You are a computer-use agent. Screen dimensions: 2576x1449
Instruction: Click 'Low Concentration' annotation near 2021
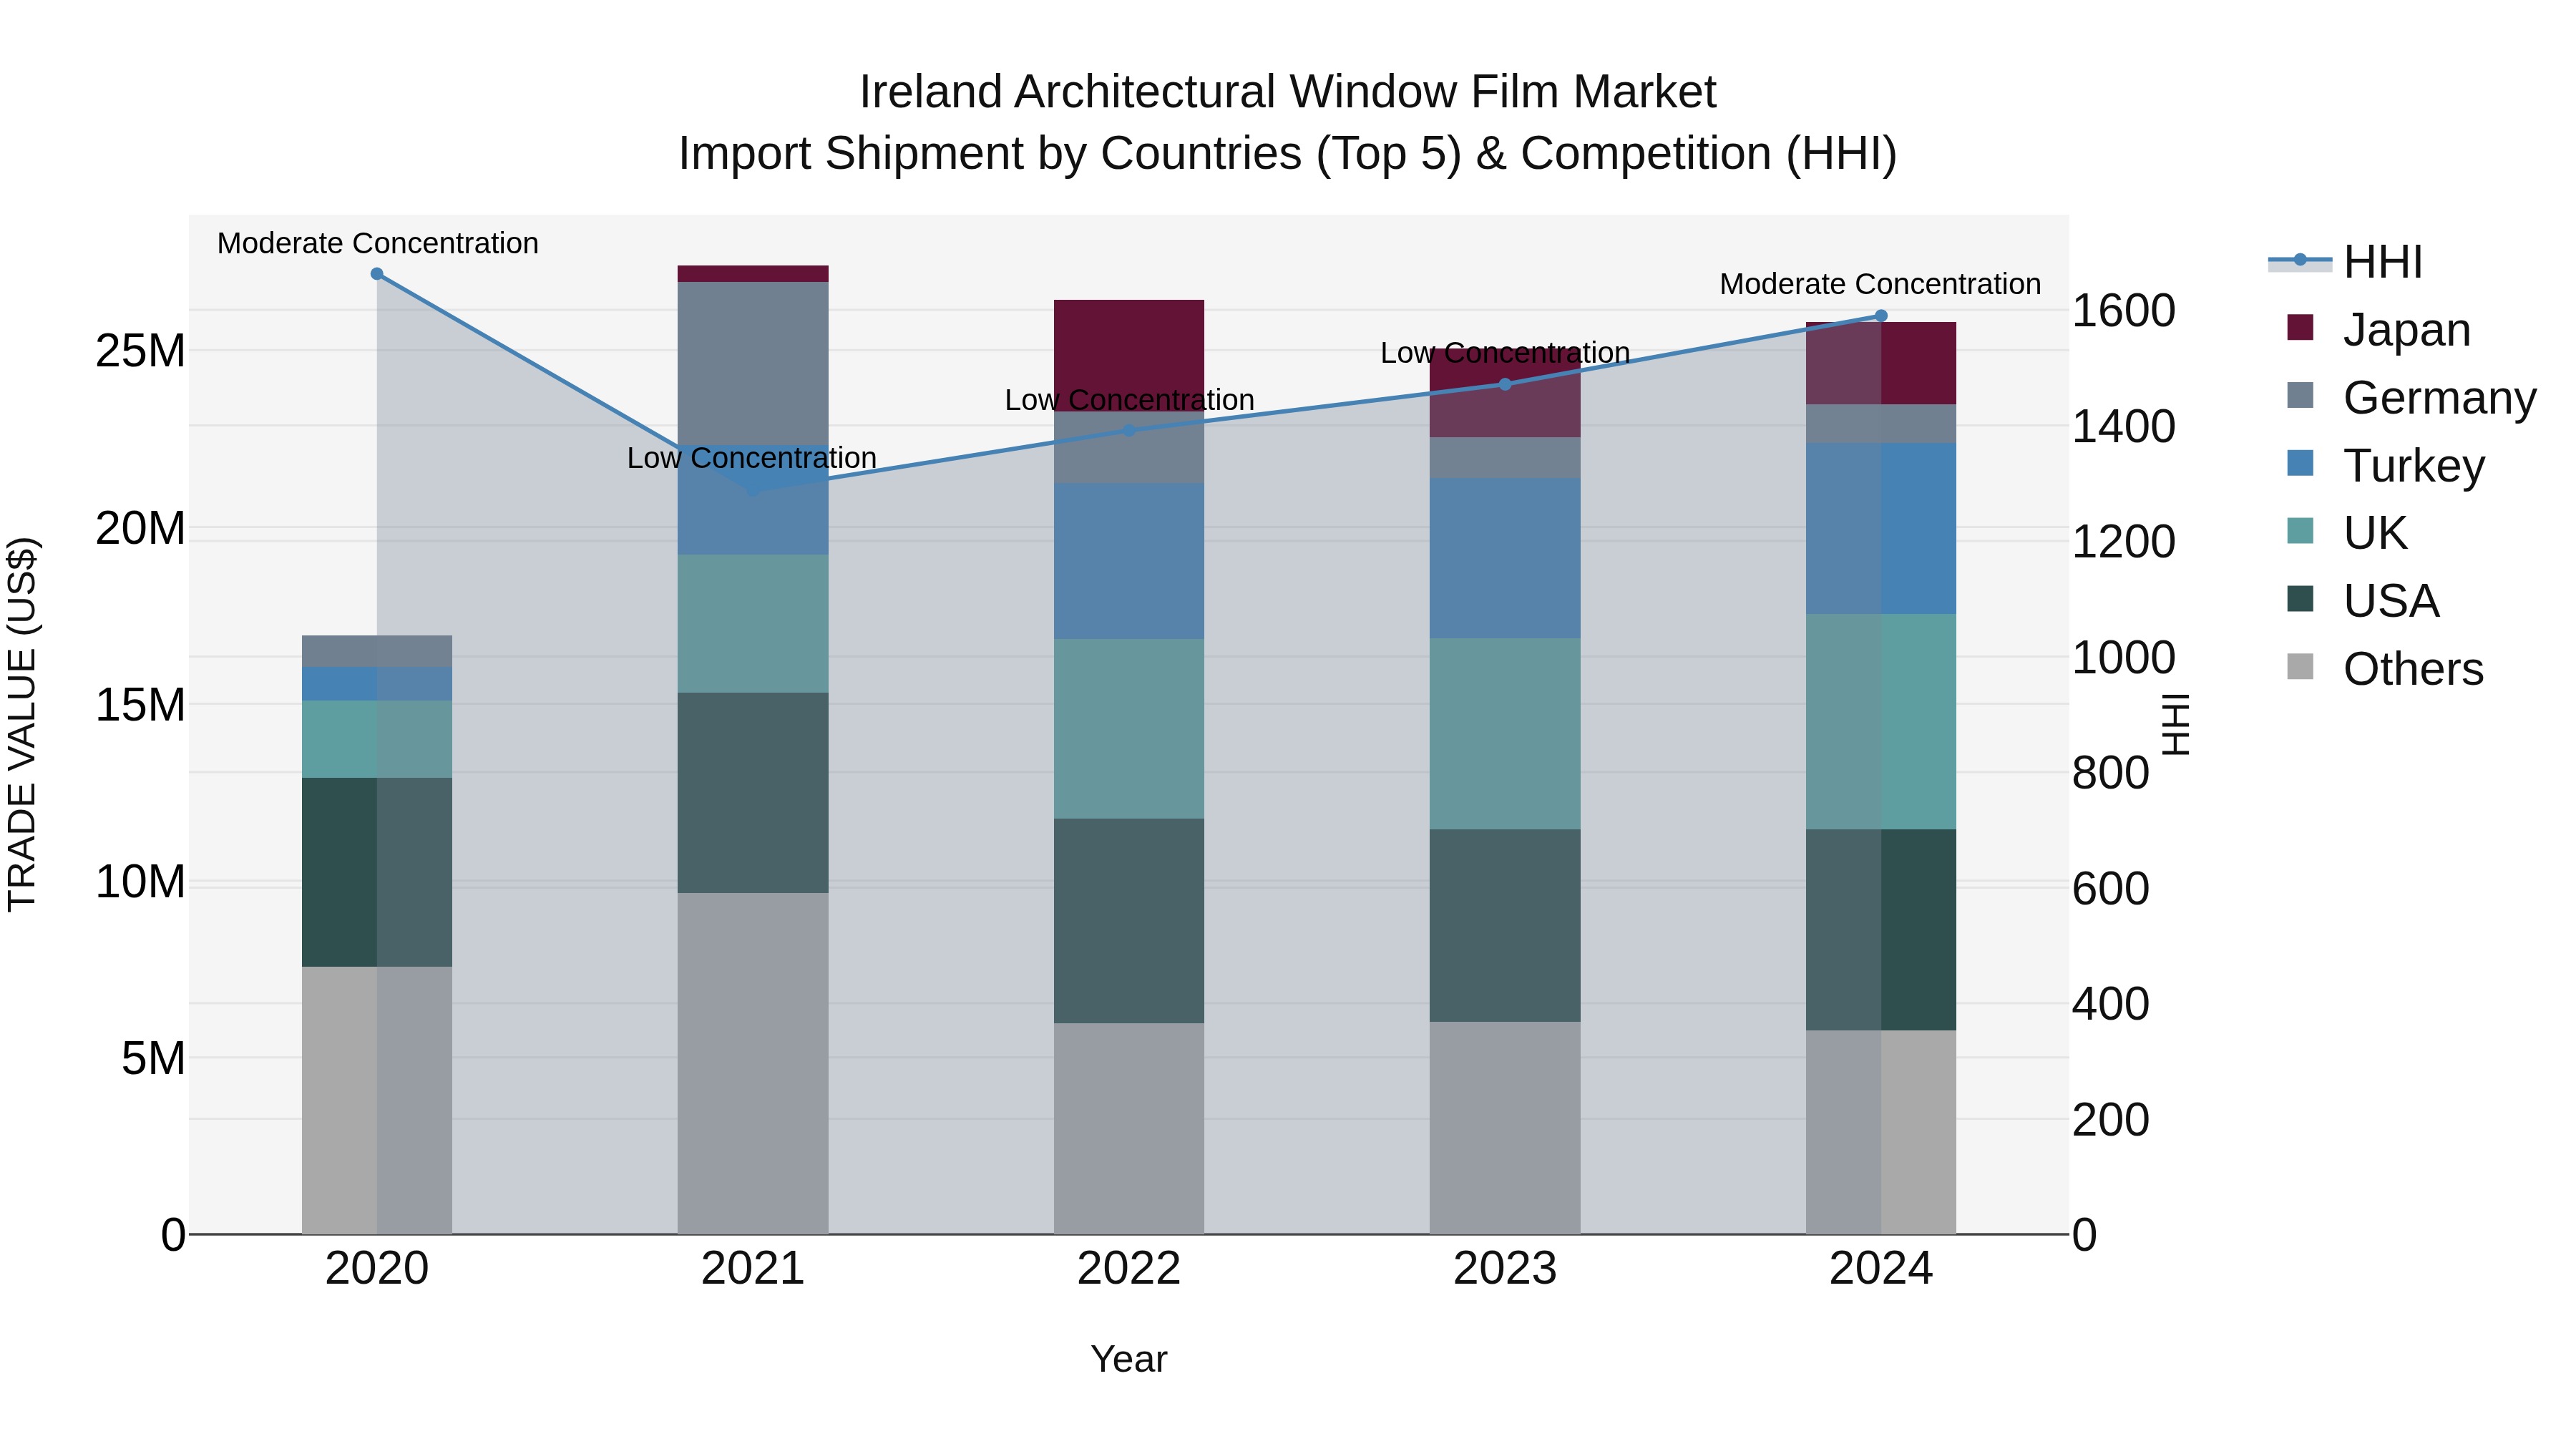pos(752,458)
